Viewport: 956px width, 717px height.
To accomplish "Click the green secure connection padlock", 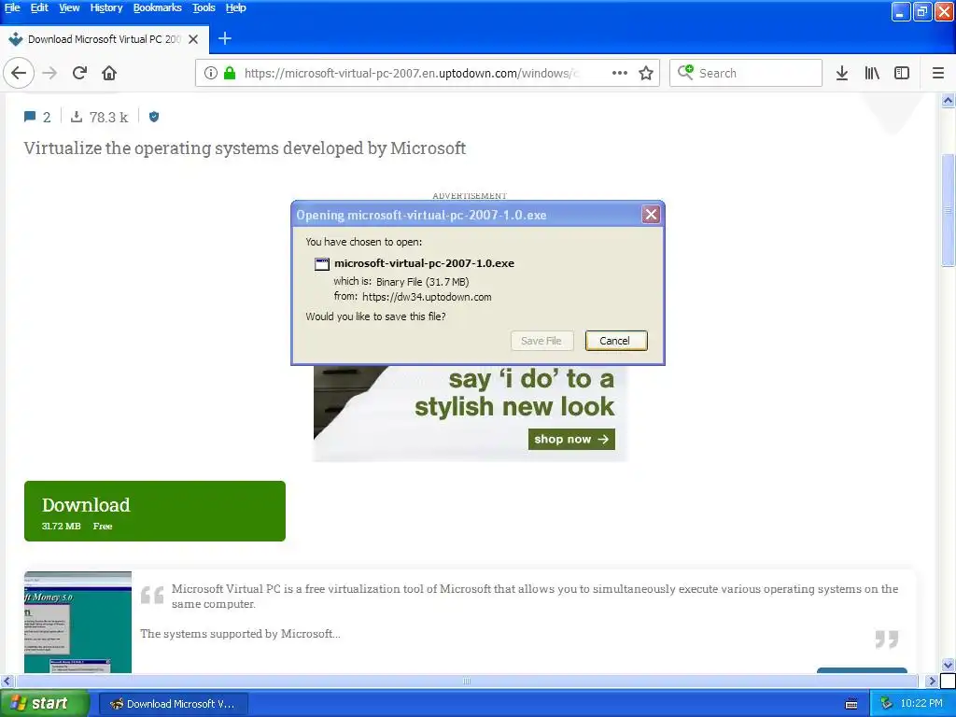I will tap(230, 73).
